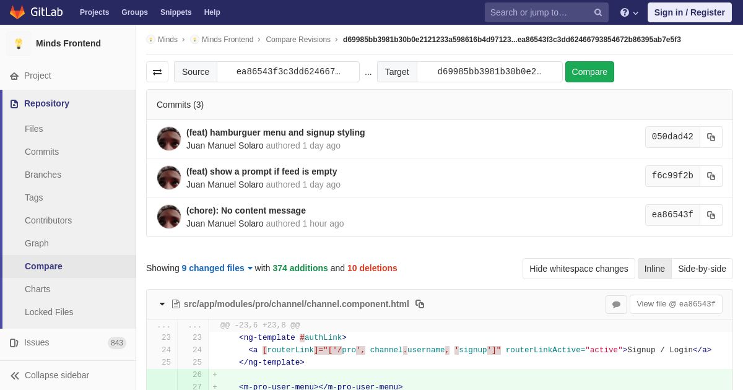
Task: Copy commit SHA f6c99f2b
Action: coord(711,176)
